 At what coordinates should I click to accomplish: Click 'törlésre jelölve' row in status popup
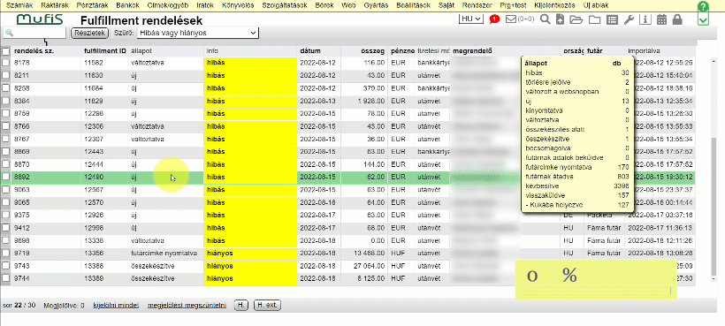pyautogui.click(x=577, y=82)
